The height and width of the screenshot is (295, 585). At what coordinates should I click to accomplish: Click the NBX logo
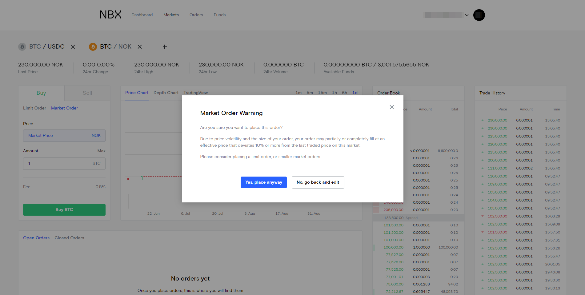[110, 15]
